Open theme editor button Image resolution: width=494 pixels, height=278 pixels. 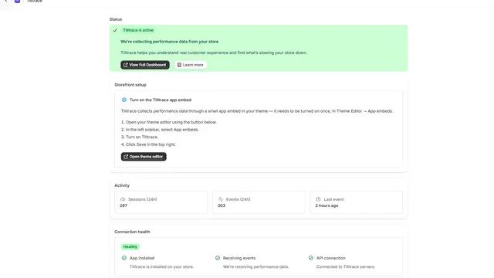coord(144,157)
